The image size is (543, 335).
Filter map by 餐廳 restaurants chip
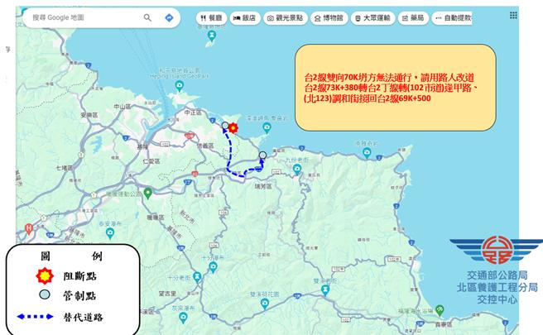click(x=211, y=17)
